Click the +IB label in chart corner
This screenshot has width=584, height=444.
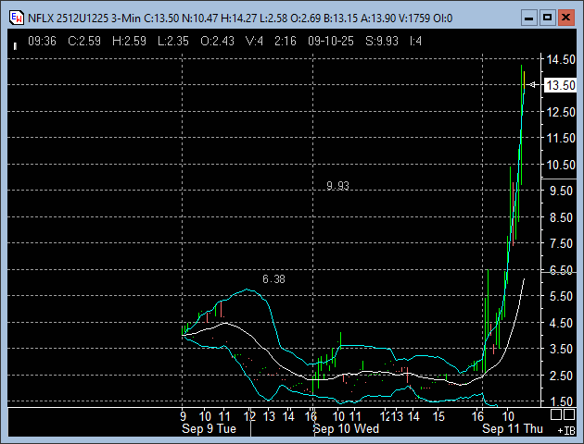click(x=566, y=431)
